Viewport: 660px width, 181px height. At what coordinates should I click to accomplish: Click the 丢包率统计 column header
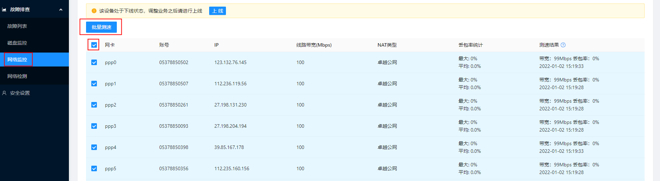point(471,45)
